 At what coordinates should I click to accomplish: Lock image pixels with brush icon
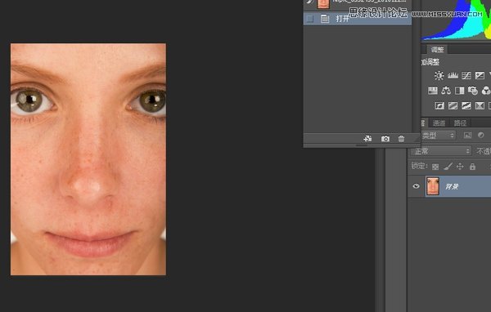448,167
